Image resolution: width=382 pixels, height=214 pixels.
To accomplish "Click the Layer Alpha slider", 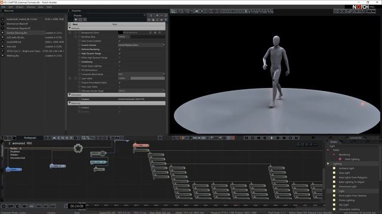I will [148, 78].
